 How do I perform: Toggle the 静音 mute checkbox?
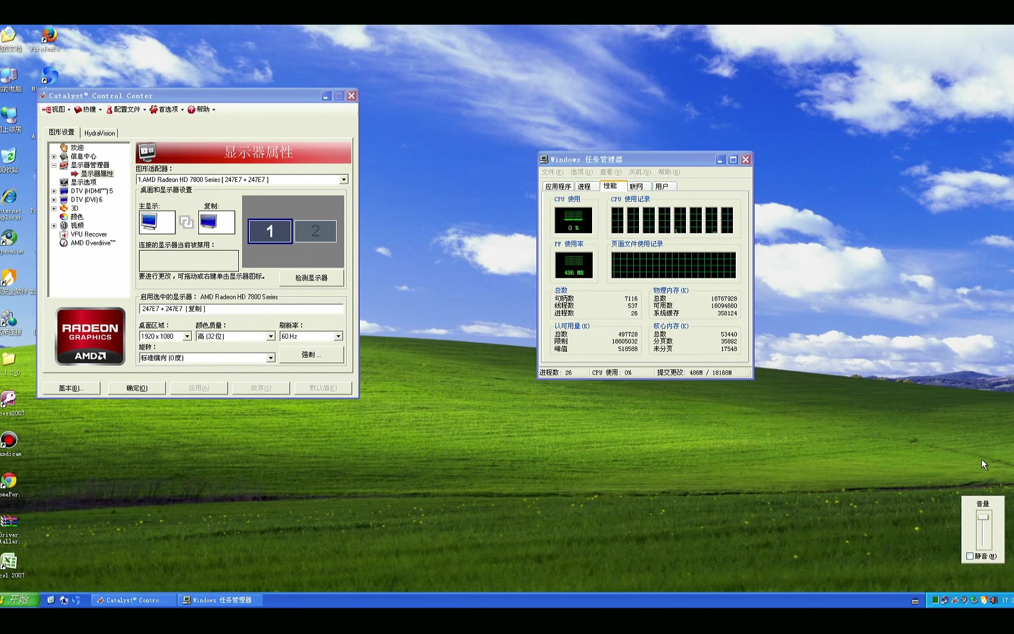[x=970, y=556]
